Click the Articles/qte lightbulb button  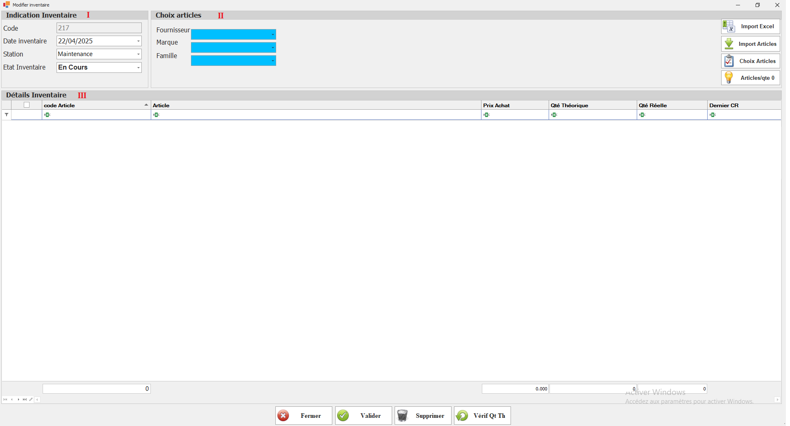750,78
